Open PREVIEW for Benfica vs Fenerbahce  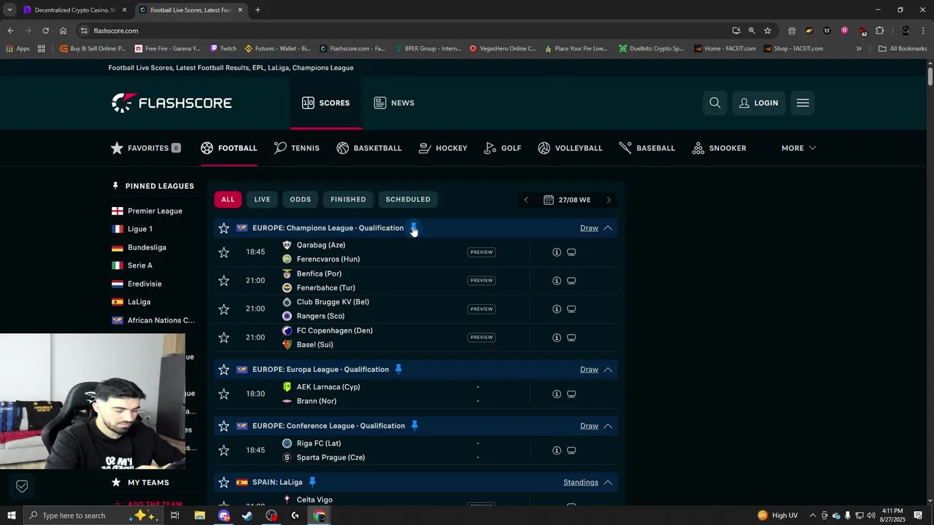[x=482, y=281]
